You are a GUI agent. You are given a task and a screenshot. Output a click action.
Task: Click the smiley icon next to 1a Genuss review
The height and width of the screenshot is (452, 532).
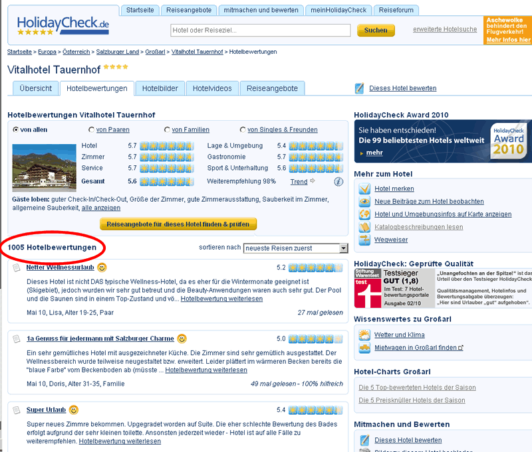(x=182, y=339)
